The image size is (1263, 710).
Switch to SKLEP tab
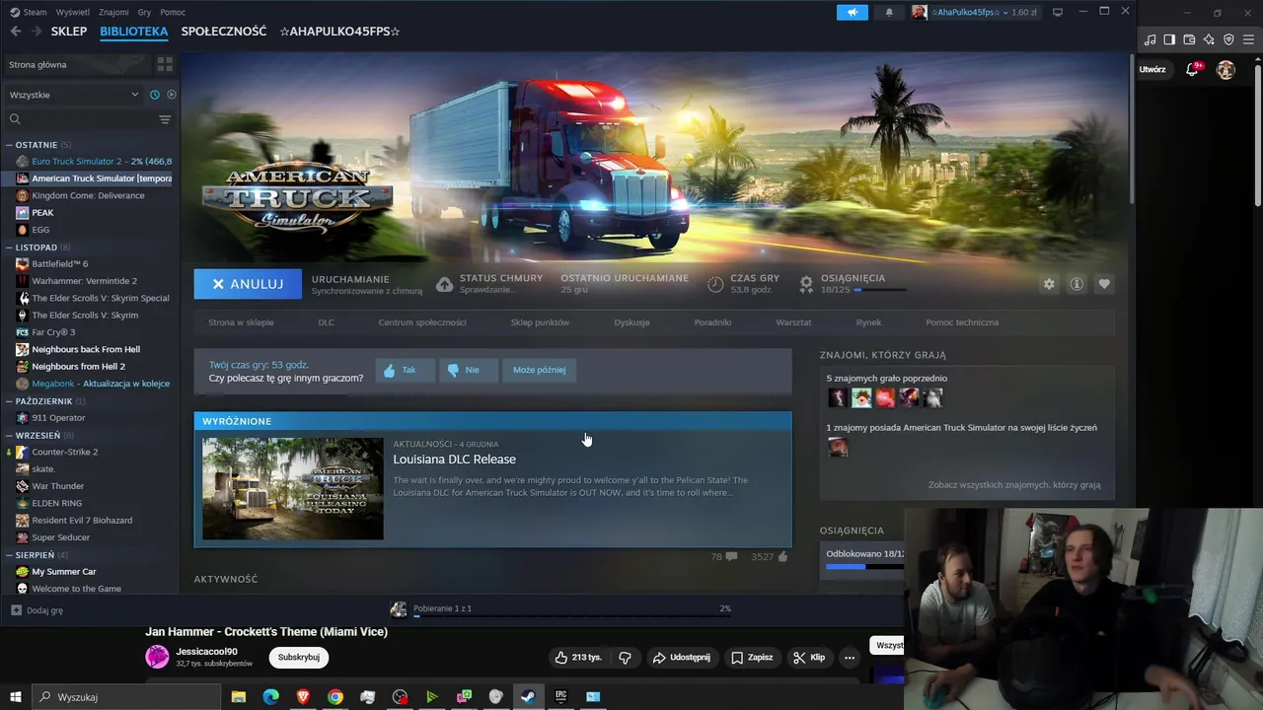coord(69,32)
